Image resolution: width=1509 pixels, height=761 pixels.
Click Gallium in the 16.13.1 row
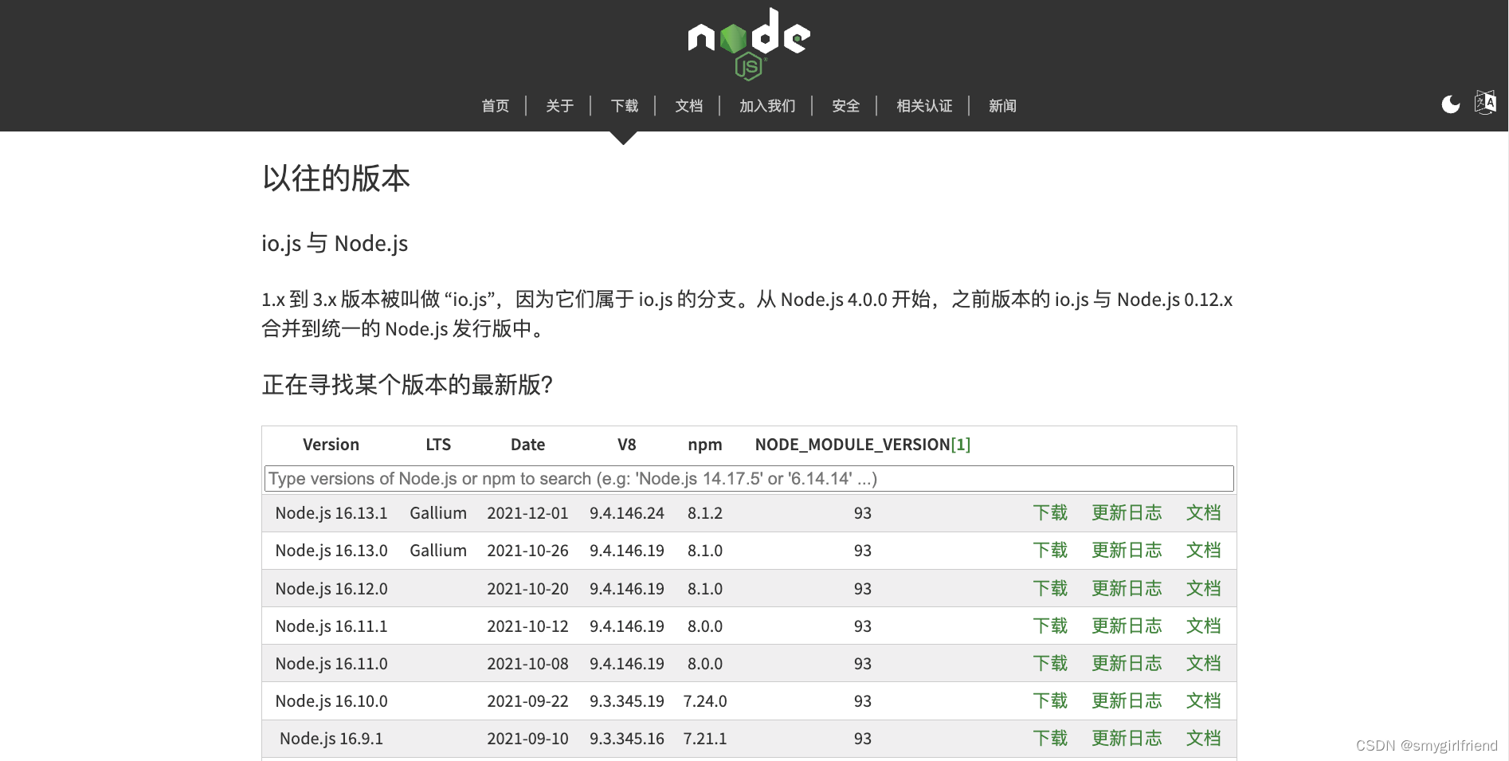pos(438,513)
